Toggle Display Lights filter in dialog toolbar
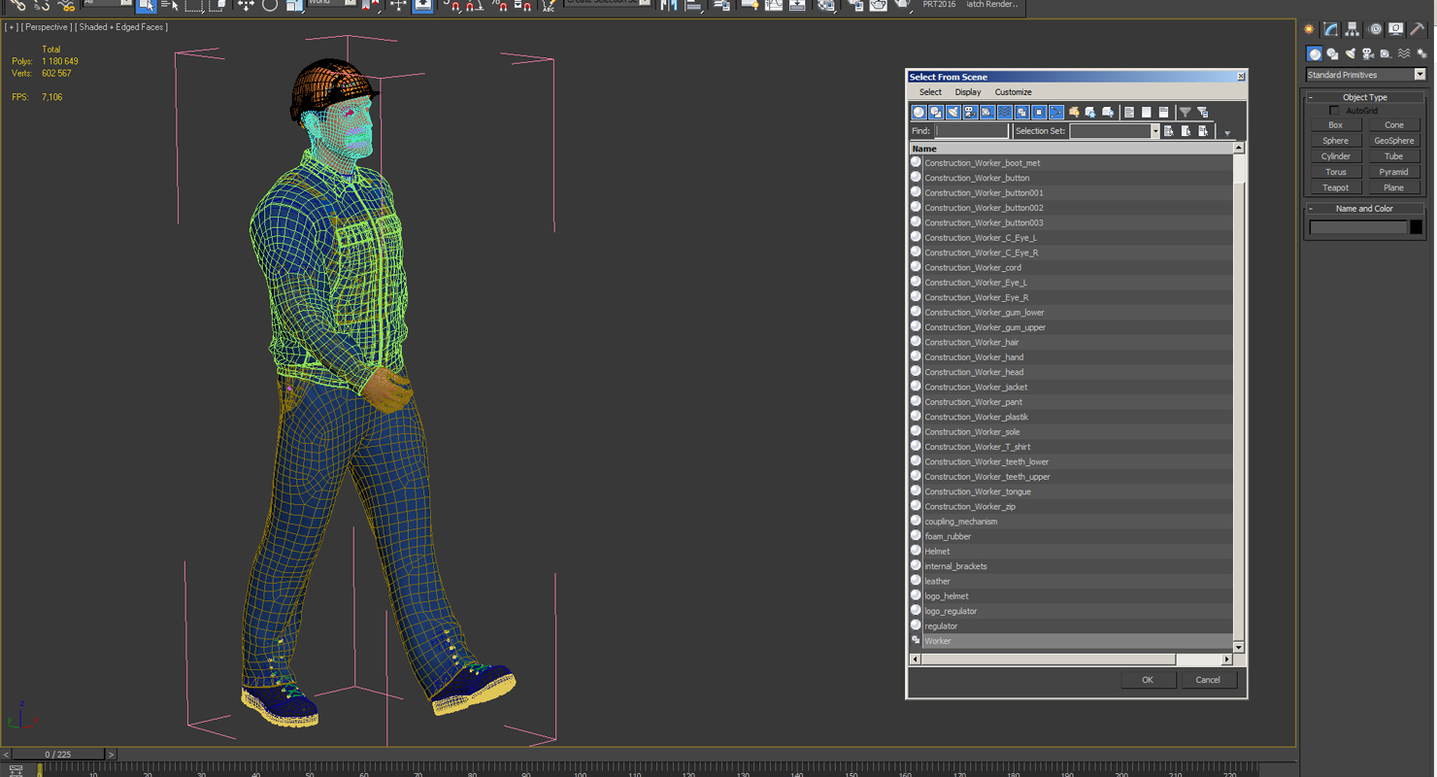 953,113
